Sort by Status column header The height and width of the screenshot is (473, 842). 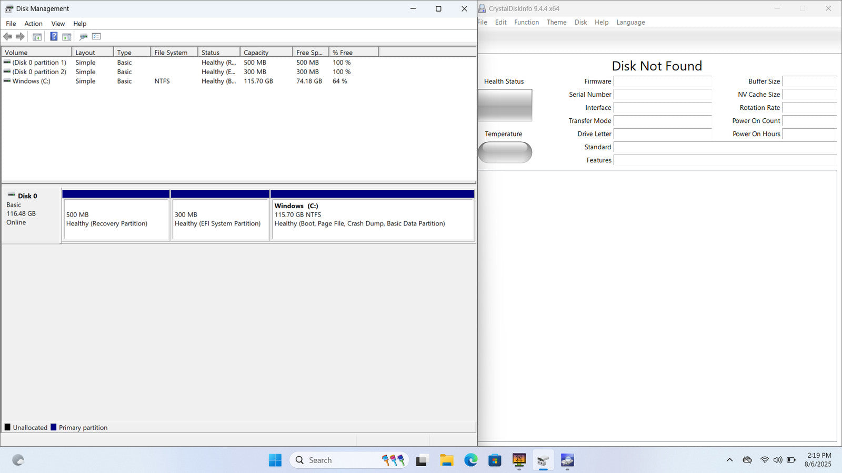coord(219,52)
